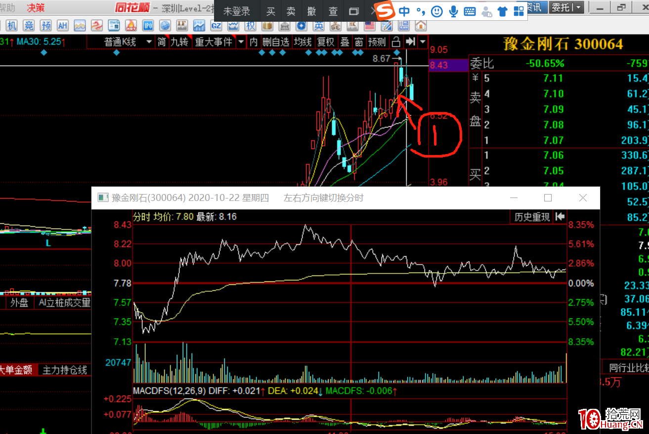649x434 pixels.
Task: Select the 大单金额 tab
Action: [x=16, y=369]
